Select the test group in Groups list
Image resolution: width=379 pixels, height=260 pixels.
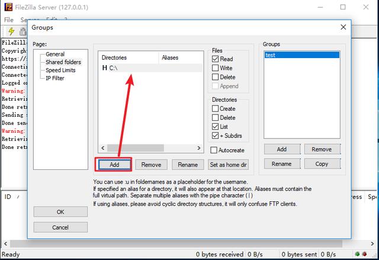[x=301, y=55]
